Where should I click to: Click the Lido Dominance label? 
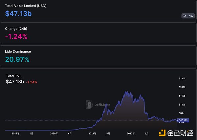[x=18, y=51]
